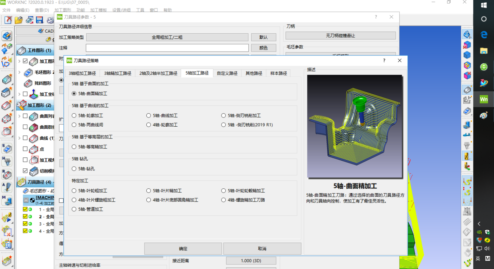
Task: Click the new file icon in toolbar
Action: pos(8,20)
